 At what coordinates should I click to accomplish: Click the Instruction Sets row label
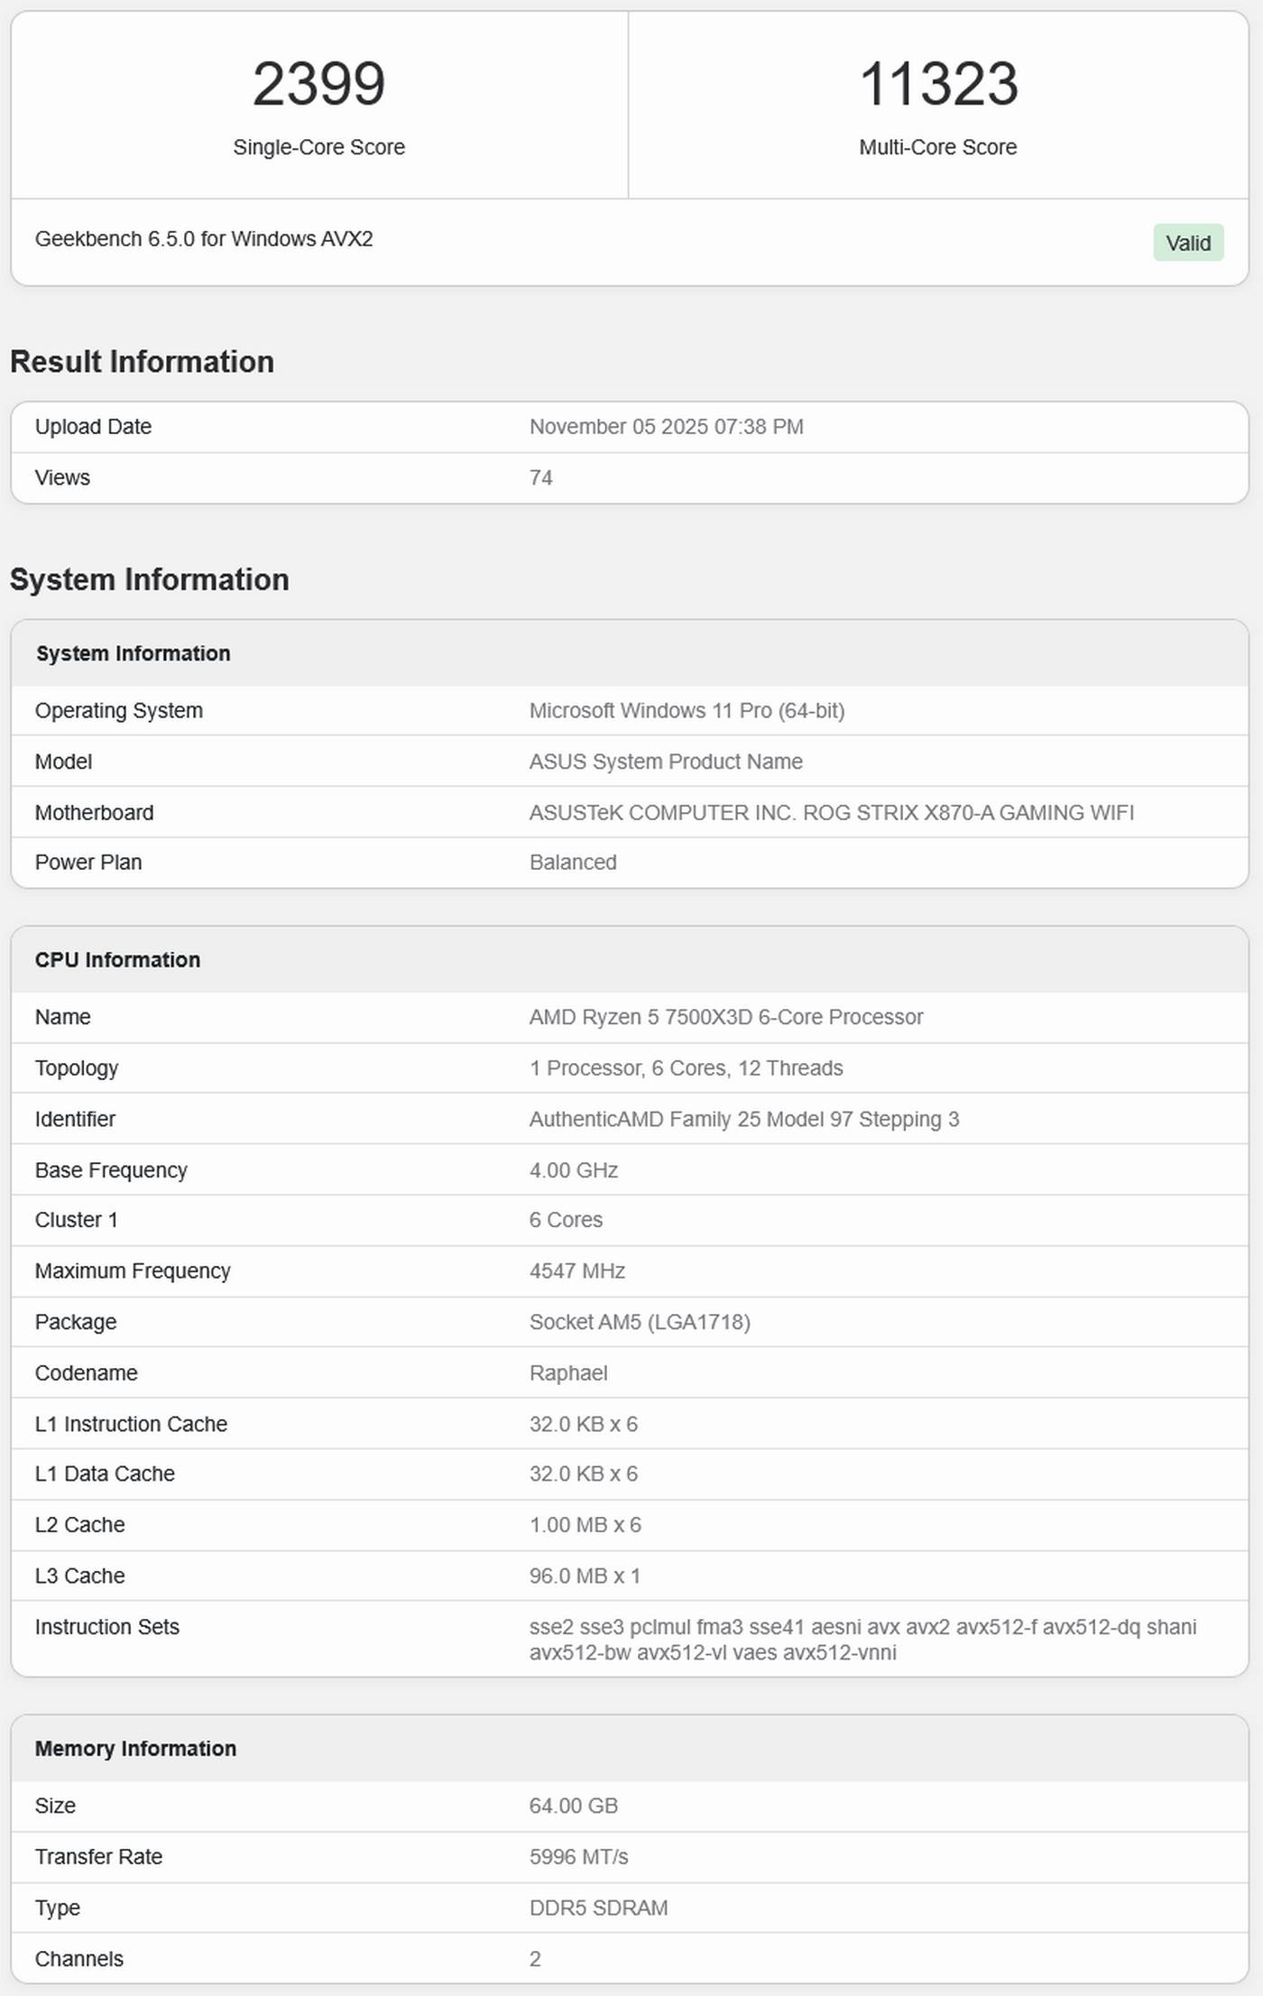pos(106,1627)
